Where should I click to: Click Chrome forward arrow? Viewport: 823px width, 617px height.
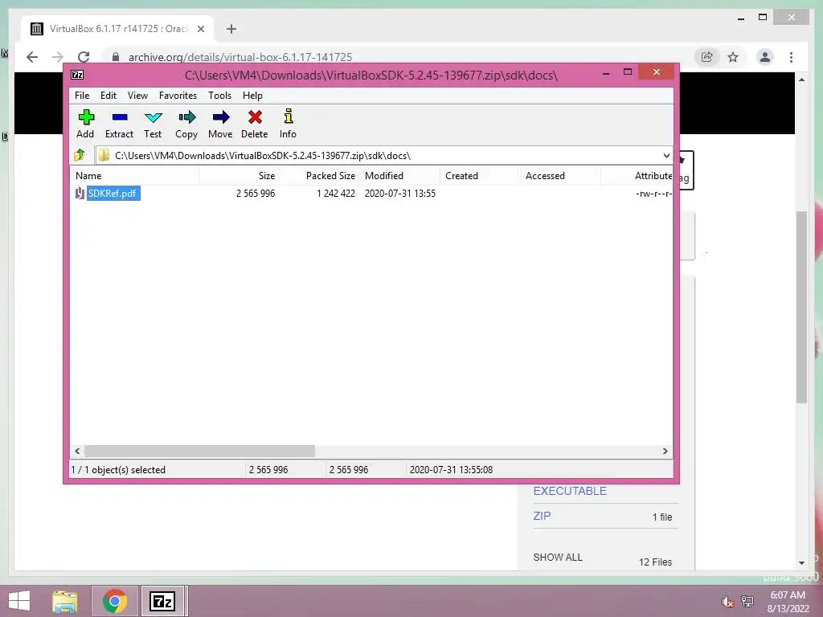point(58,57)
